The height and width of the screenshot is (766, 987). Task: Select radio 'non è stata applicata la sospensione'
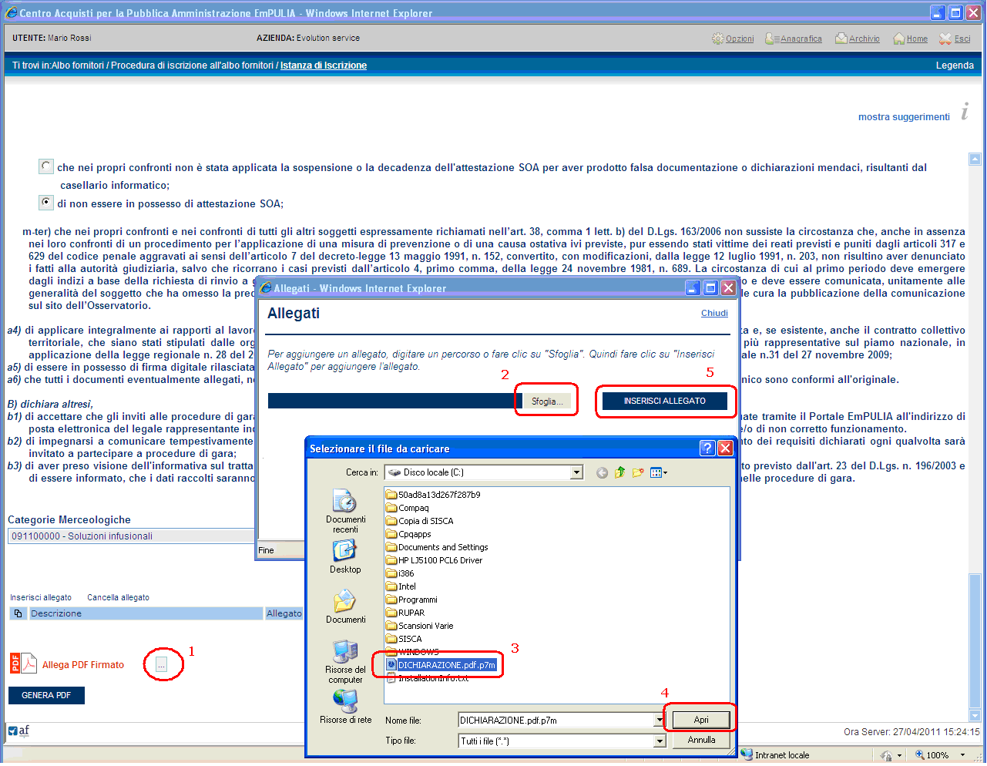coord(46,166)
